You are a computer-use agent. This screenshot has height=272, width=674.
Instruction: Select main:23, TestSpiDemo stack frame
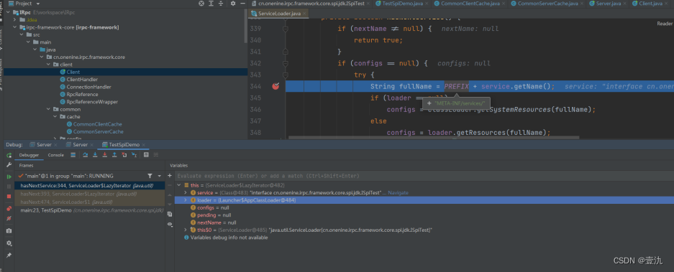point(89,211)
